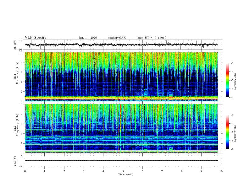Click time axis tick label "3"
The height and width of the screenshot is (192, 249).
[84, 171]
